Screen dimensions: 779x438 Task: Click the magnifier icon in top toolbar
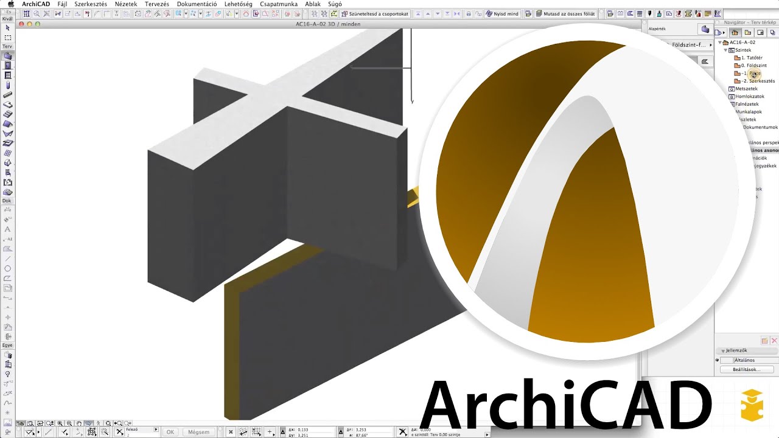point(37,13)
